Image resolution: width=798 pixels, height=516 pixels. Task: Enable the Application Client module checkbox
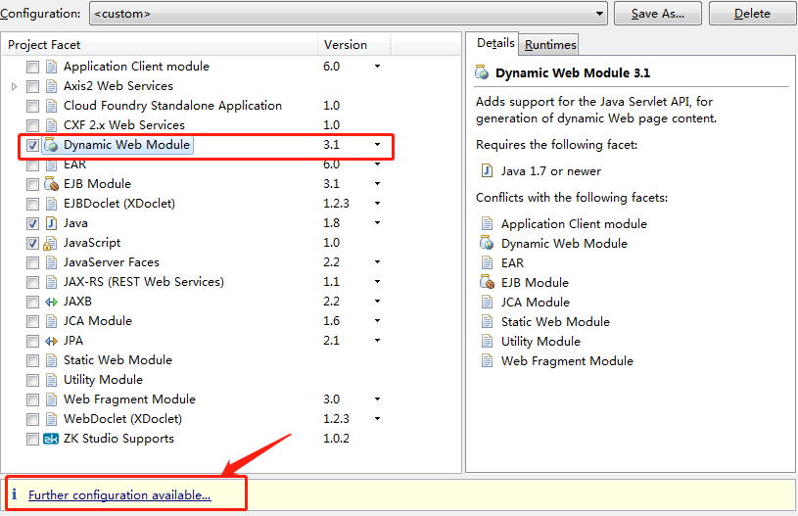click(x=32, y=68)
